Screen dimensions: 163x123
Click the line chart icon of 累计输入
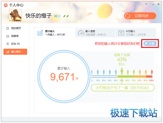40,33
